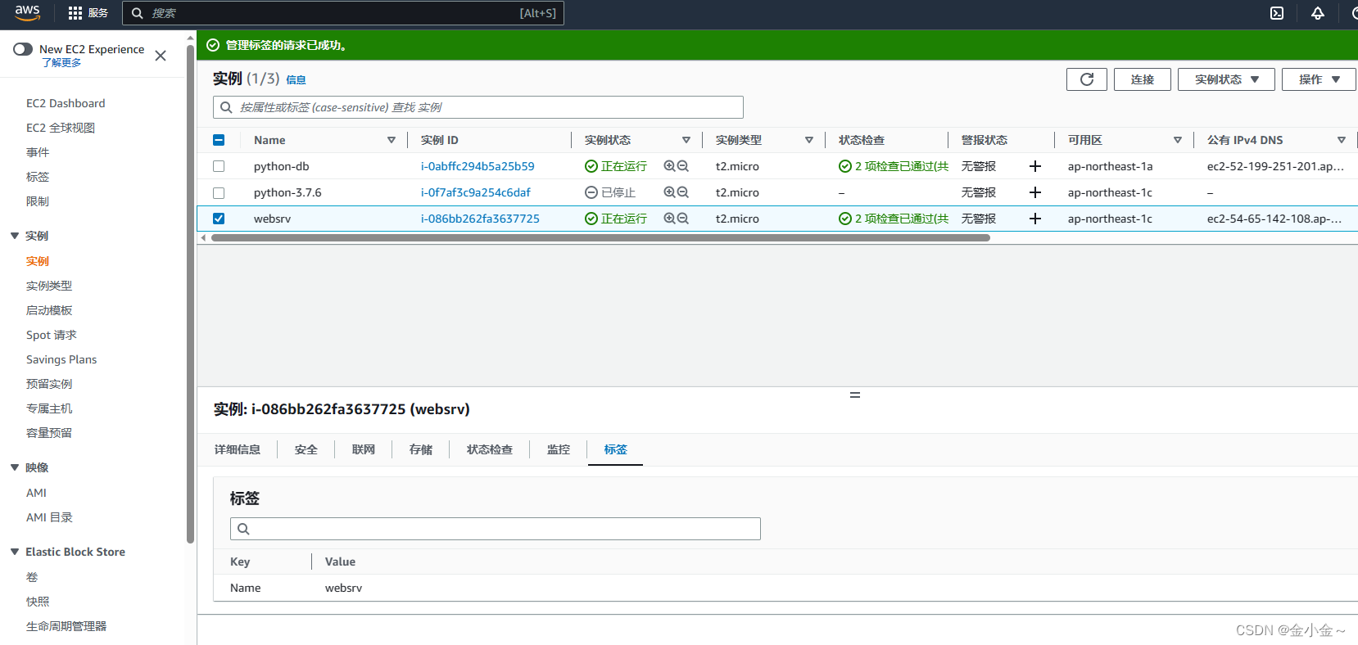
Task: Toggle the New EC2 Experience switch
Action: 23,49
